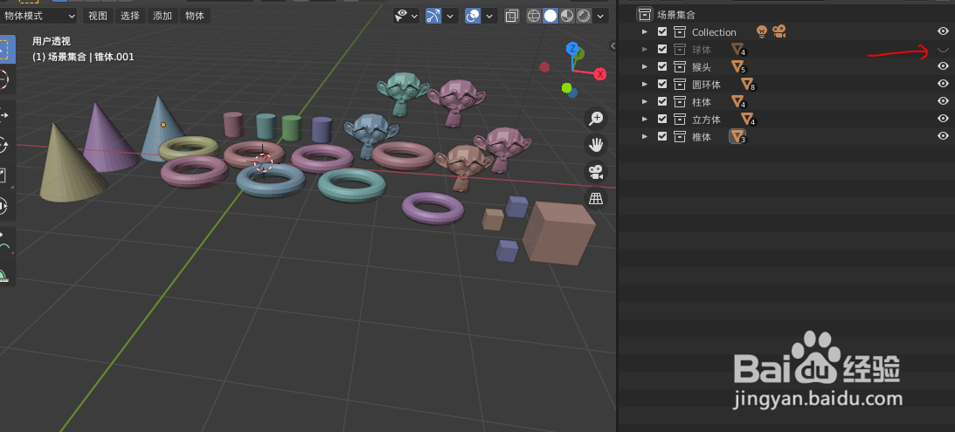Hide the 立方体 collection with eye icon
The image size is (955, 432).
pos(943,118)
